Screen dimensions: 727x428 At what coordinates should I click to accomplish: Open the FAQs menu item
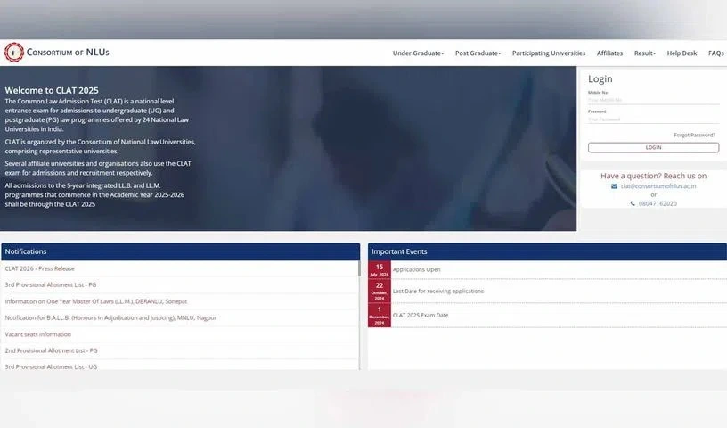click(716, 53)
